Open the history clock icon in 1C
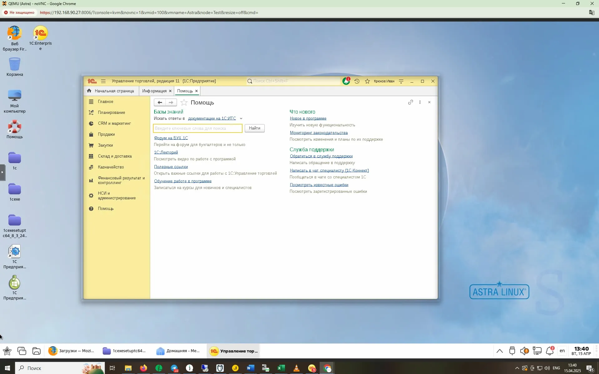The width and height of the screenshot is (599, 374). tap(357, 81)
